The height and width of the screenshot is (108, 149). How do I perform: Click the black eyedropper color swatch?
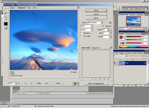point(6,24)
